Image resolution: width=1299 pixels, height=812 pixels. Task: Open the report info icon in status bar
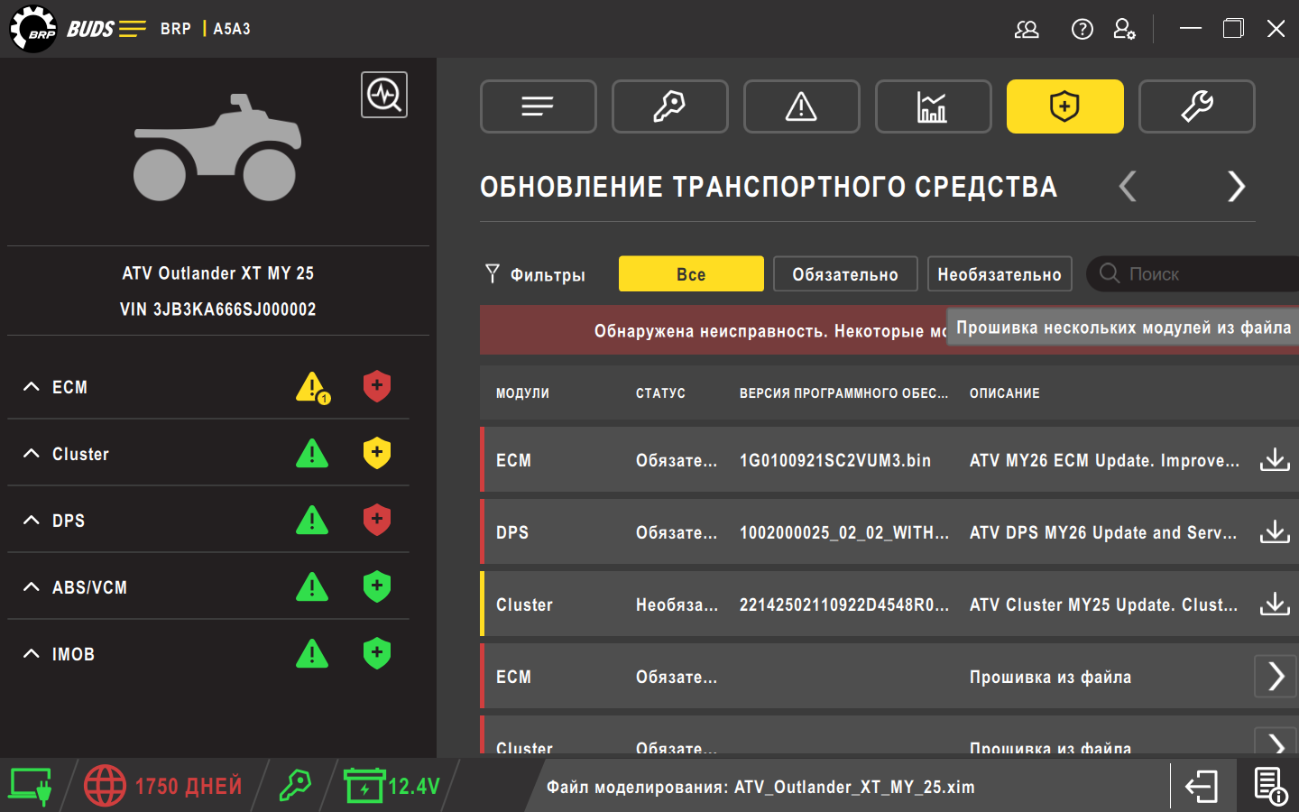point(1270,786)
